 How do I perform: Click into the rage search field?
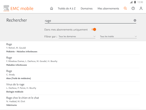[x=89, y=21]
